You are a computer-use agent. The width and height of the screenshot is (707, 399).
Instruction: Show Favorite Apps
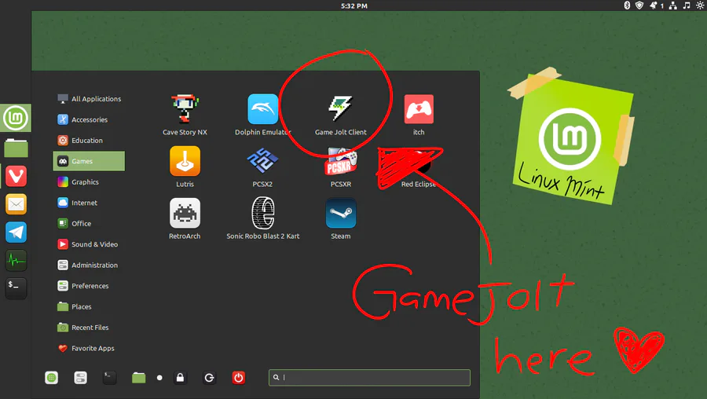(90, 348)
